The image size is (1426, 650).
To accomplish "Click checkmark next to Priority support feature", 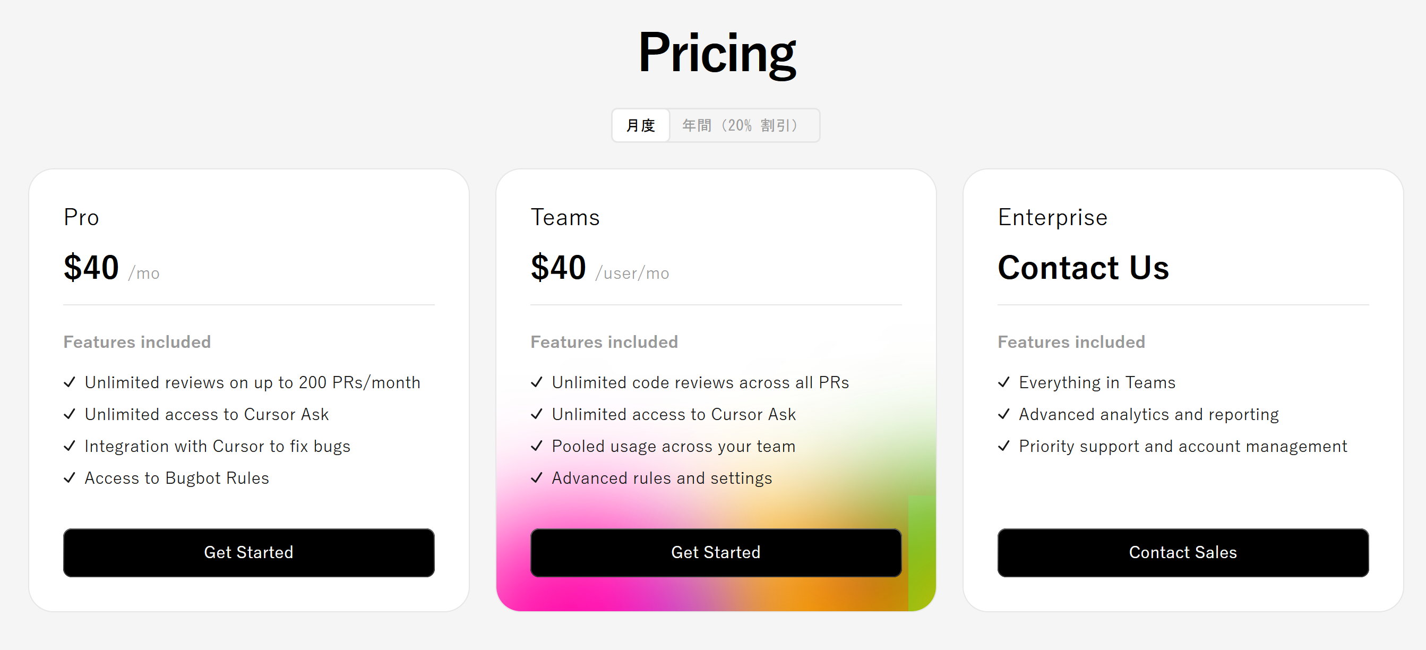I will (1003, 446).
